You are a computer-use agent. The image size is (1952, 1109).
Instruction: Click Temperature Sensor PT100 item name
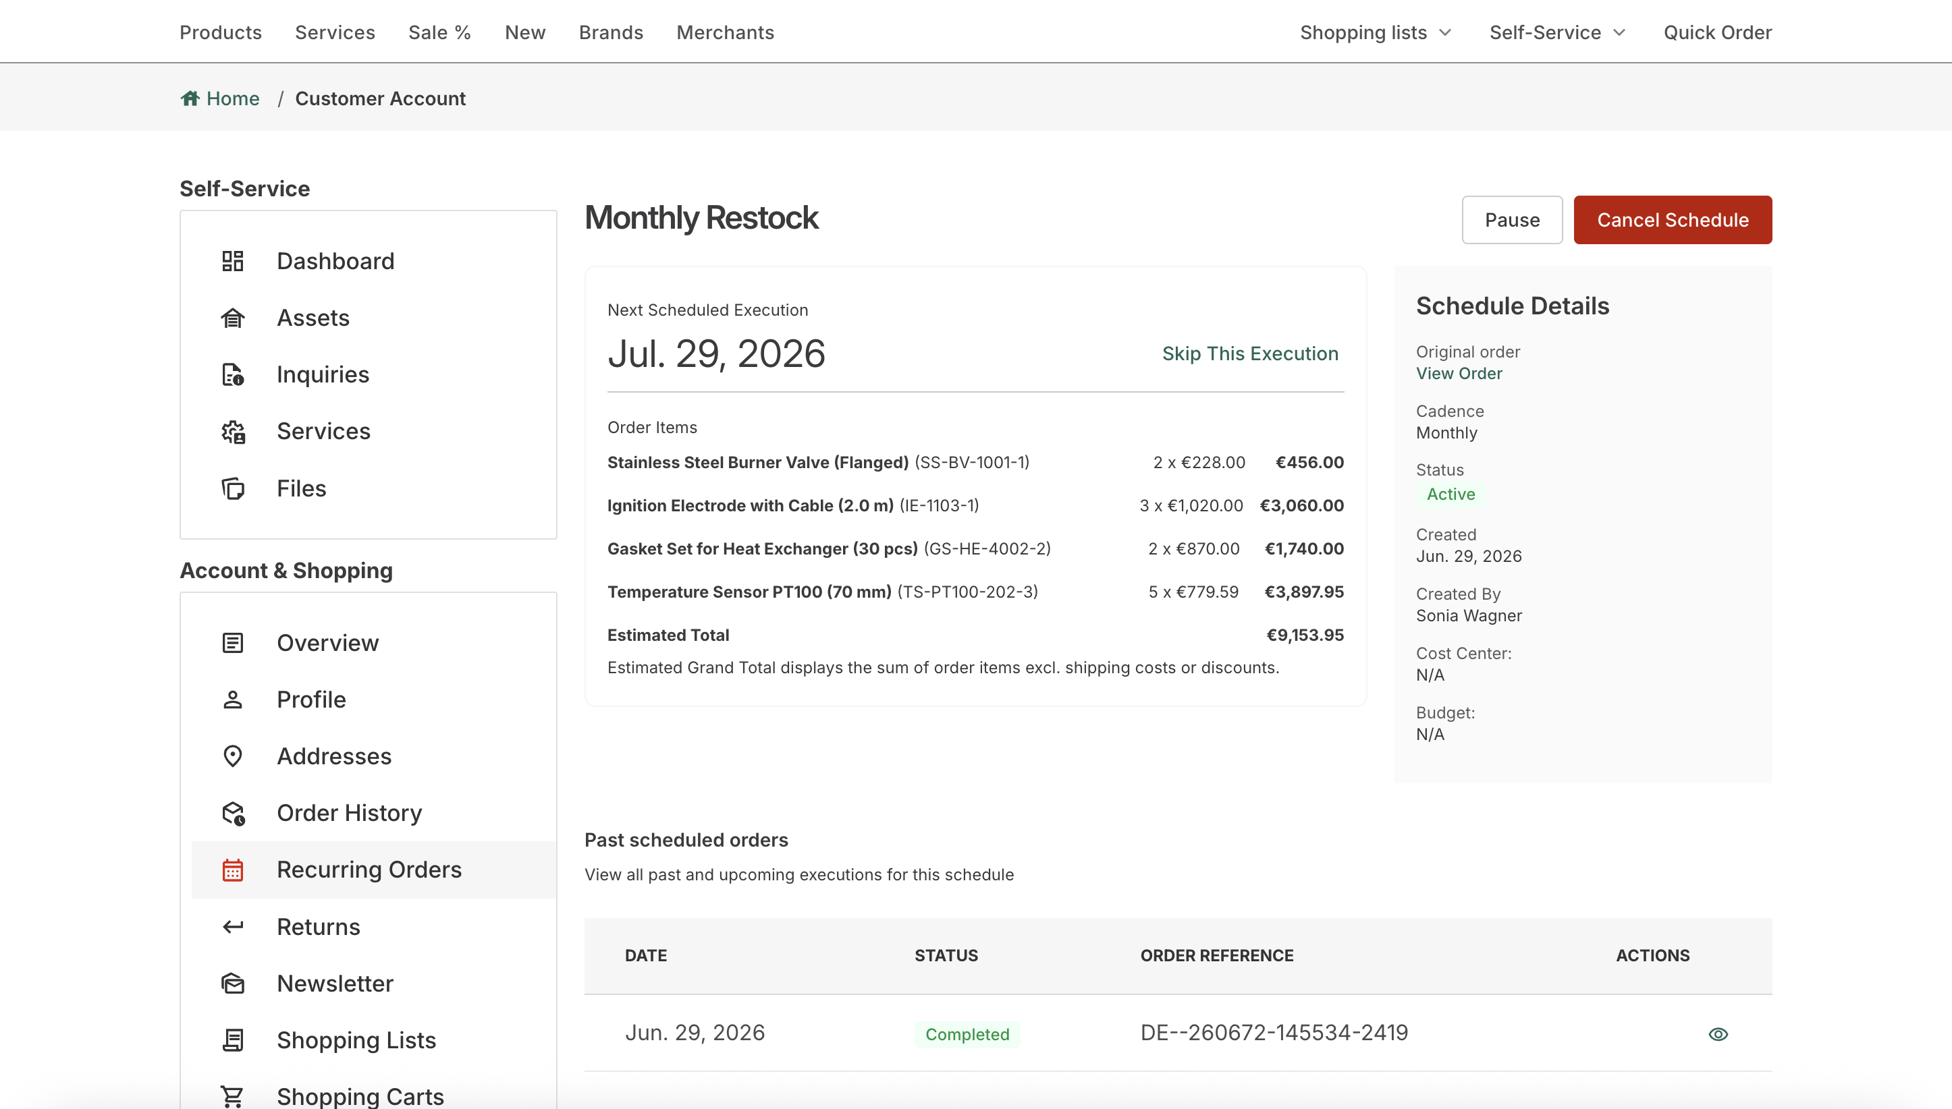coord(749,592)
